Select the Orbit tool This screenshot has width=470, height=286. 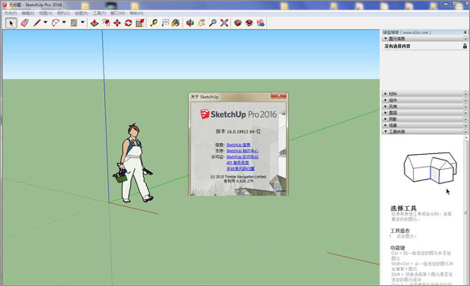tap(190, 23)
